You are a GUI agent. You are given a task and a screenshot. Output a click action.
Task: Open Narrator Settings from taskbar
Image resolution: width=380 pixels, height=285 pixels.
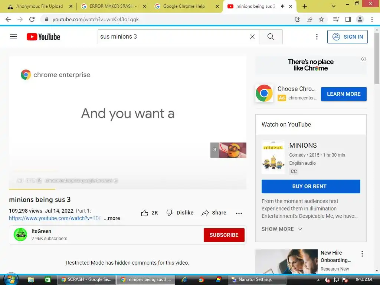coord(257,280)
